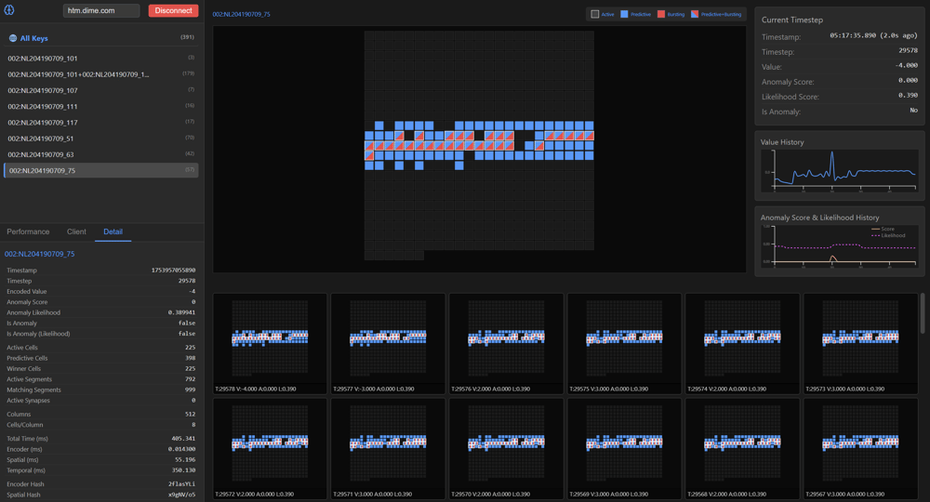Switch to the Performance tab

pos(28,231)
